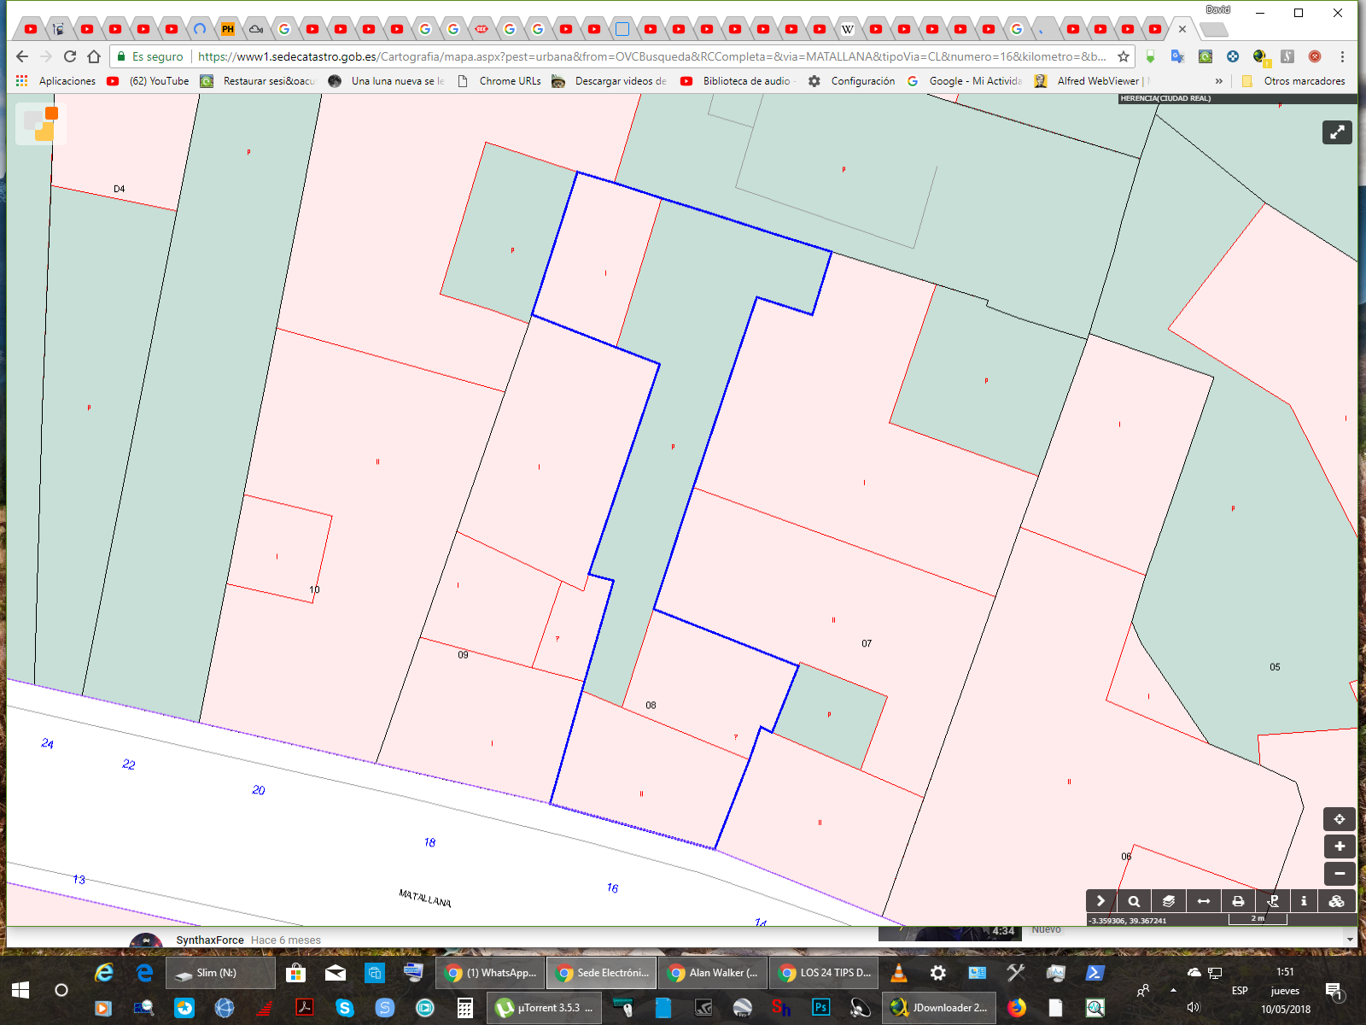Image resolution: width=1366 pixels, height=1025 pixels.
Task: Click the parcel P selection tool
Action: (x=1273, y=901)
